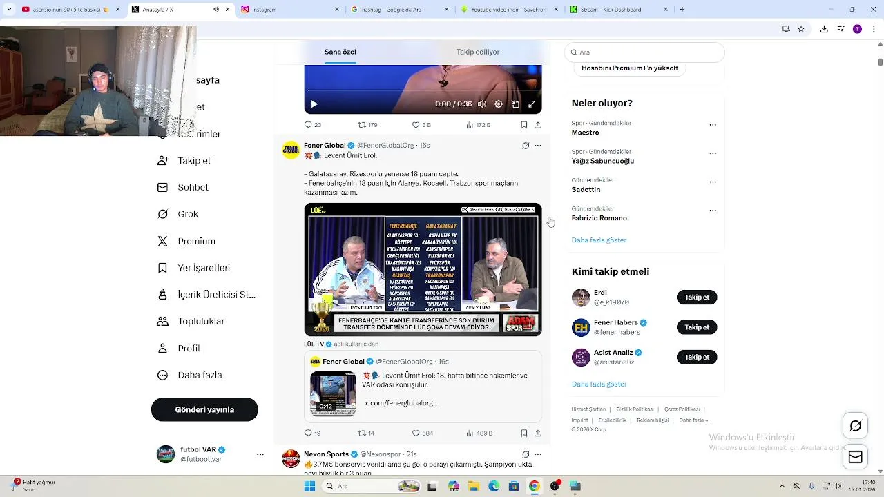Open Sohbet in the left sidebar

pos(183,188)
